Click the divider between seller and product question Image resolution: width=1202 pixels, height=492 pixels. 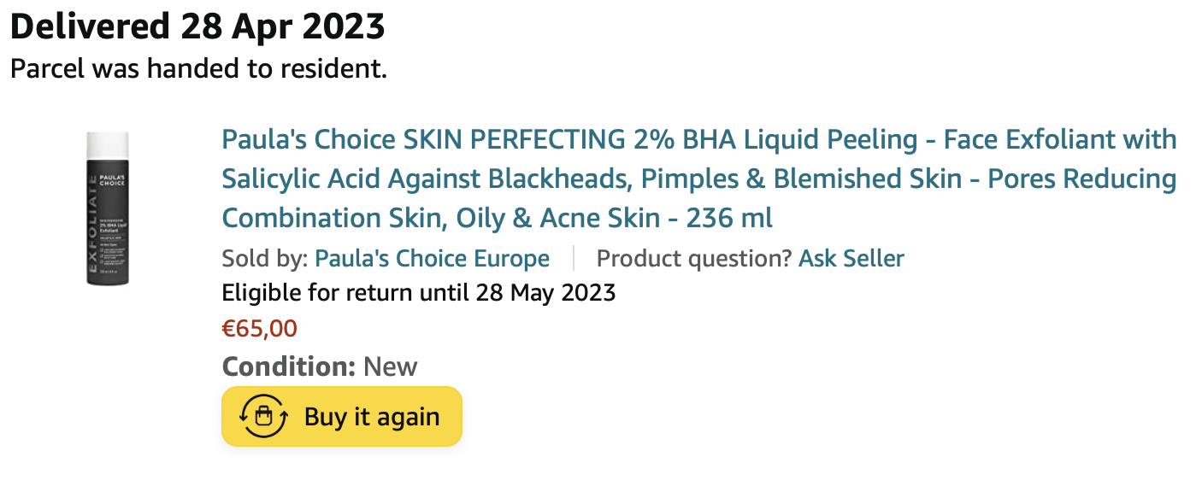point(573,258)
